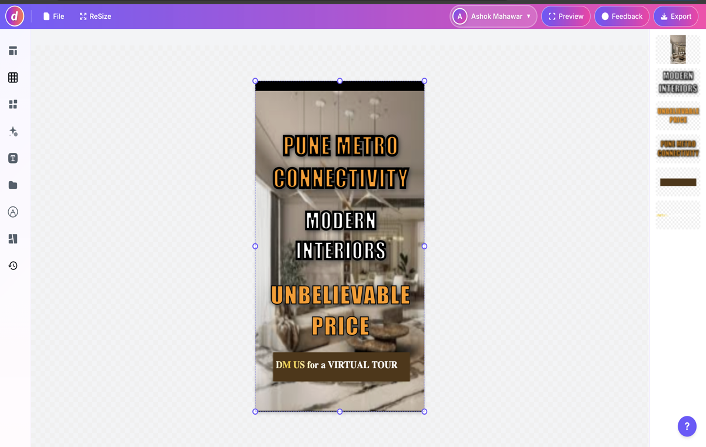
Task: Open the ReSize menu
Action: 95,16
